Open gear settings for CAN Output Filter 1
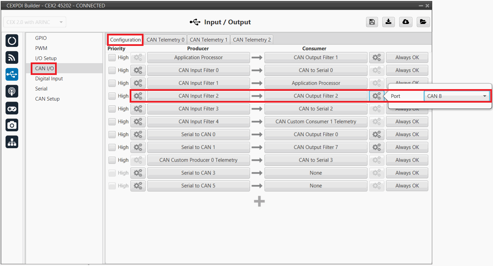 pyautogui.click(x=377, y=58)
